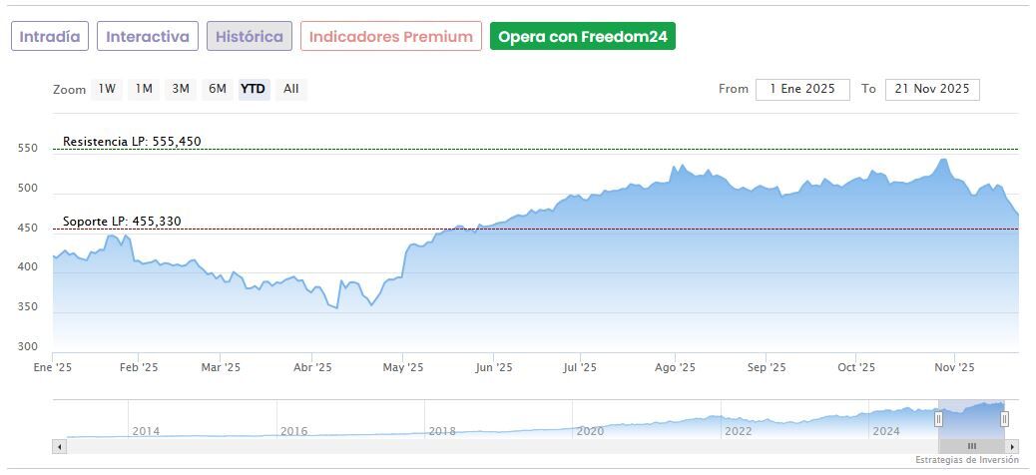Click the navigator scrollbar thumb grip

971,446
